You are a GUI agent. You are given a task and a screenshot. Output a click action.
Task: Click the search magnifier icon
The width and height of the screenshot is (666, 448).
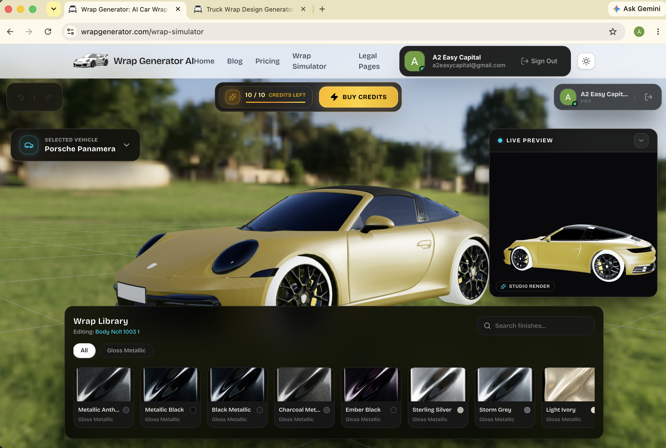coord(487,326)
